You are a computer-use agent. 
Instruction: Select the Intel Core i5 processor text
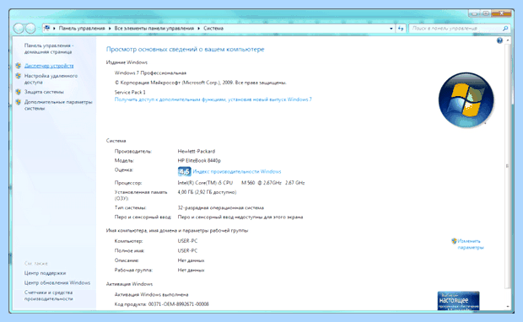point(240,183)
